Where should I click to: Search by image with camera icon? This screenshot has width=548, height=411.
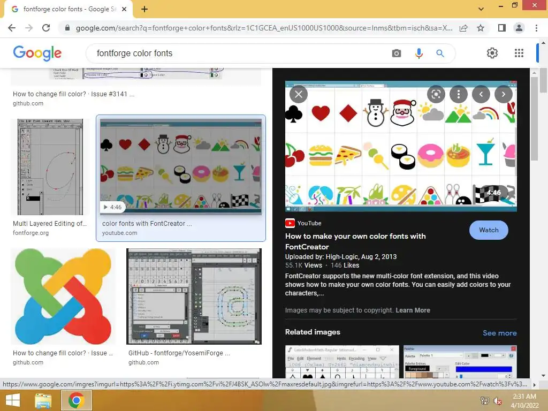click(x=397, y=53)
